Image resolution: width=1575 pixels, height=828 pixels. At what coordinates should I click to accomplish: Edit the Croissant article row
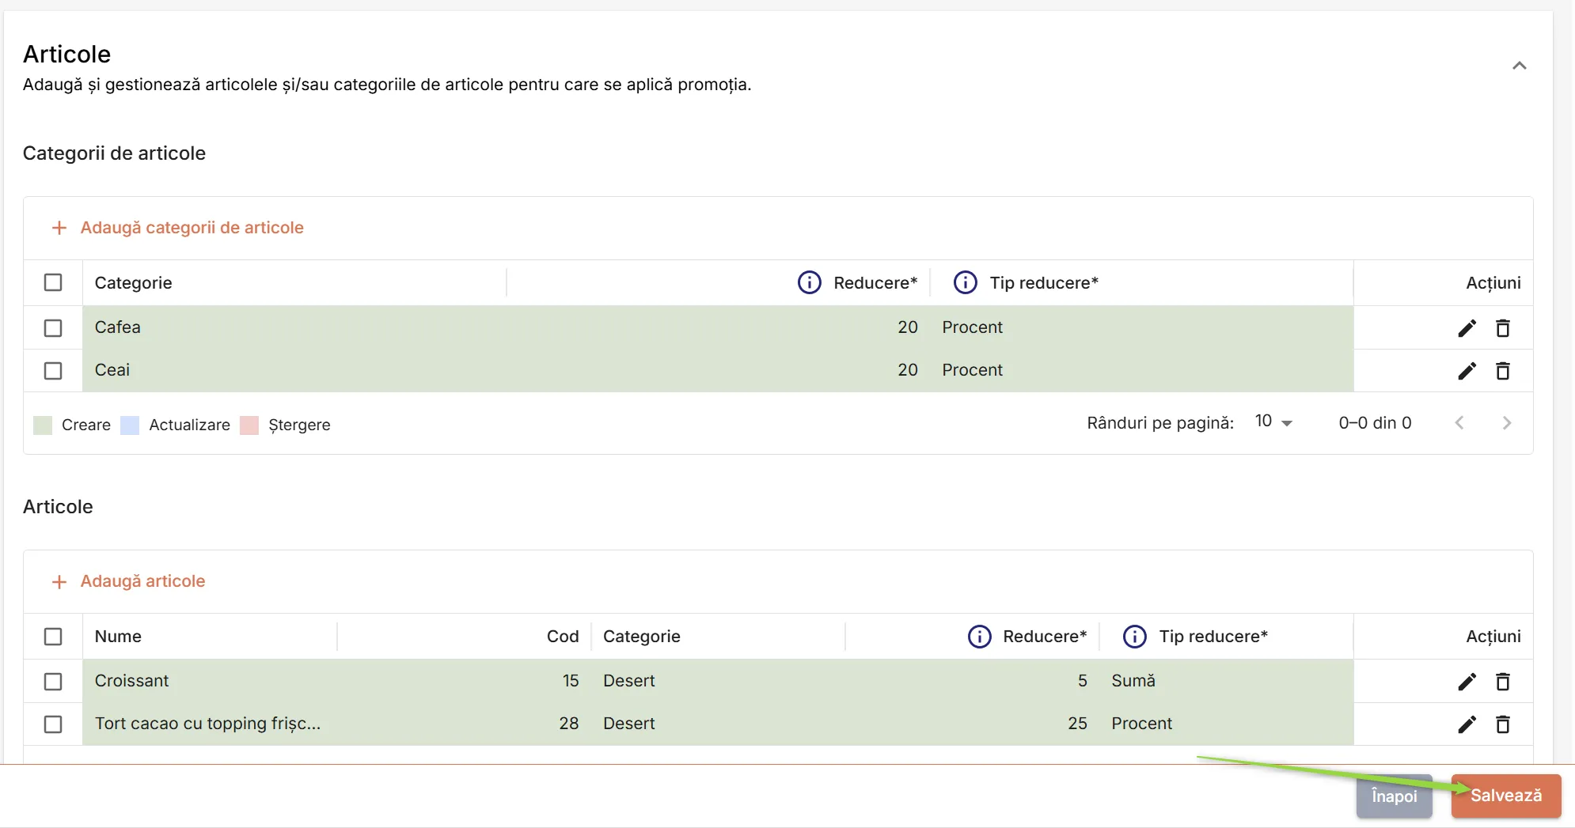point(1467,682)
